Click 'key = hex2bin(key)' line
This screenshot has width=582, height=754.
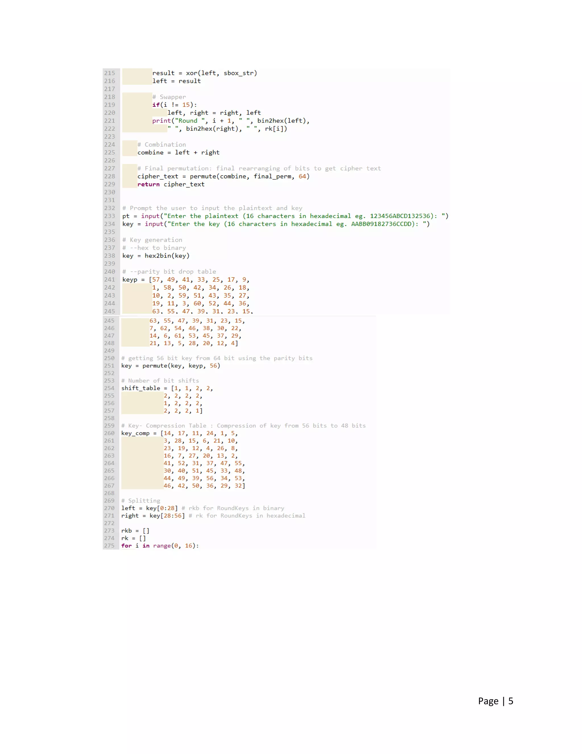point(155,256)
